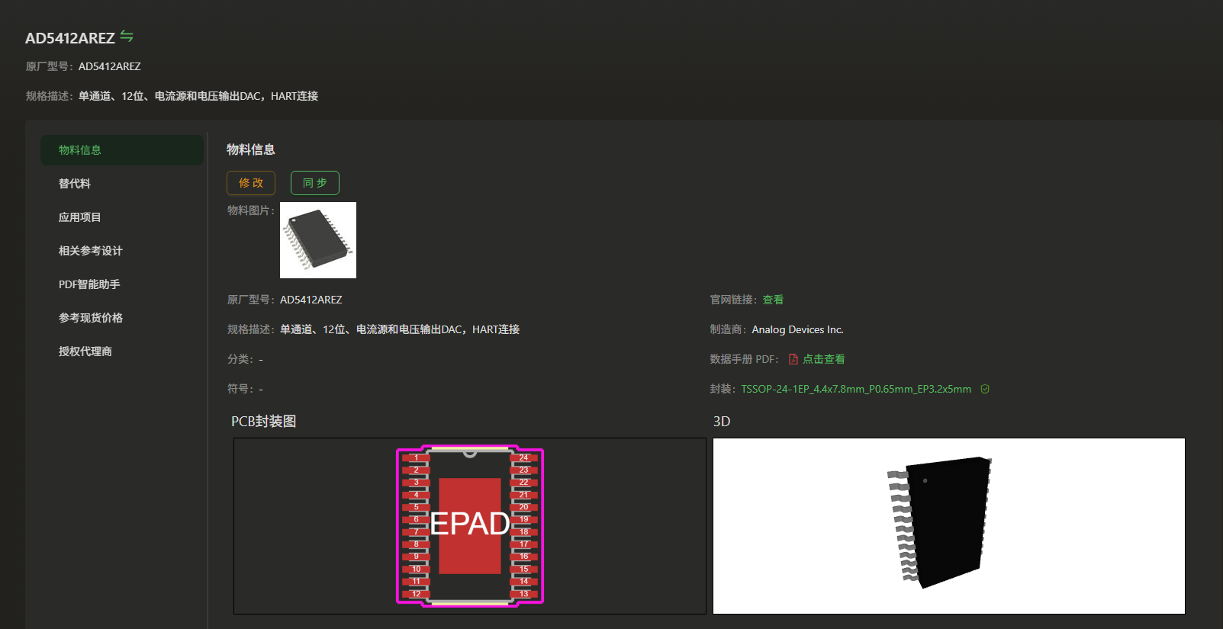This screenshot has width=1223, height=629.
Task: Open PDF智能助手 sidebar item
Action: pyautogui.click(x=89, y=284)
